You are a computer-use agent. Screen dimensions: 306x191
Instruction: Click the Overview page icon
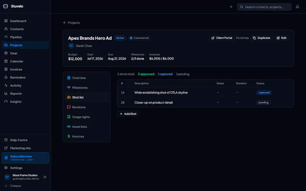[69, 78]
